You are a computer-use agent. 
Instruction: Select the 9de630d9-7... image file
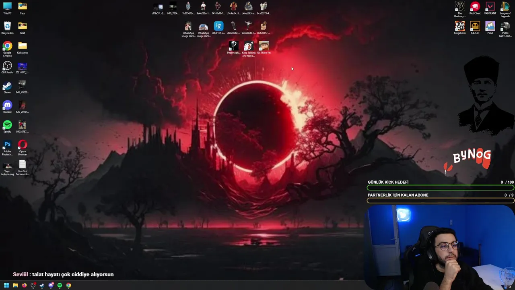(249, 28)
